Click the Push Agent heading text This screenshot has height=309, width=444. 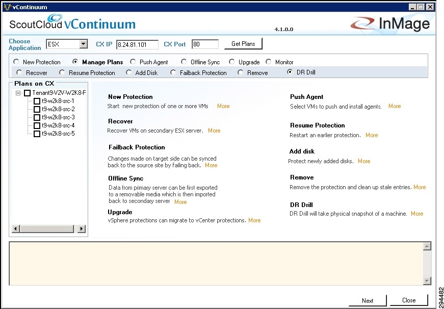tap(307, 97)
